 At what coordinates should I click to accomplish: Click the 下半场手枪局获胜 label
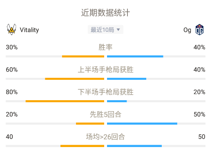tap(105, 92)
